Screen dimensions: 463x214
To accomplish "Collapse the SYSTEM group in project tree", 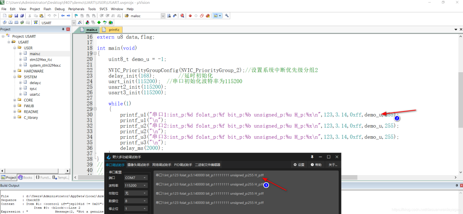I will pos(15,77).
